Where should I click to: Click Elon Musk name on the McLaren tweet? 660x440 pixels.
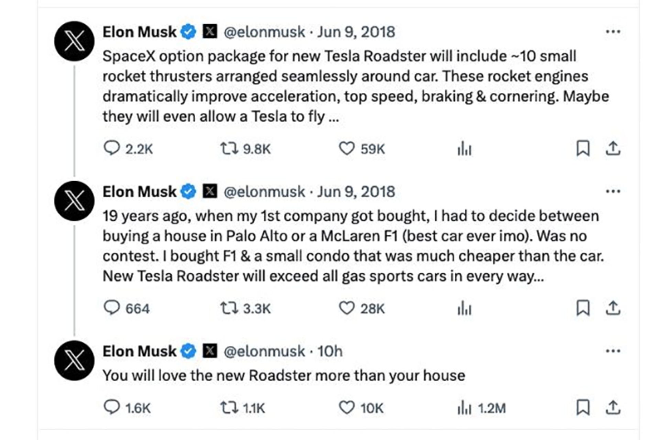(x=139, y=192)
